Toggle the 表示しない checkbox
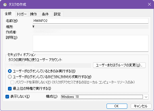Image resolution: width=154 pixels, height=111 pixels. [7, 96]
